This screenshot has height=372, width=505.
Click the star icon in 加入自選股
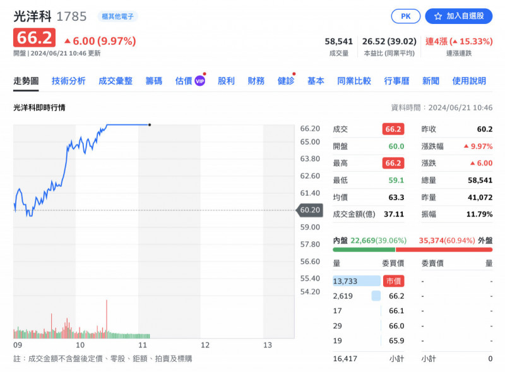[437, 16]
